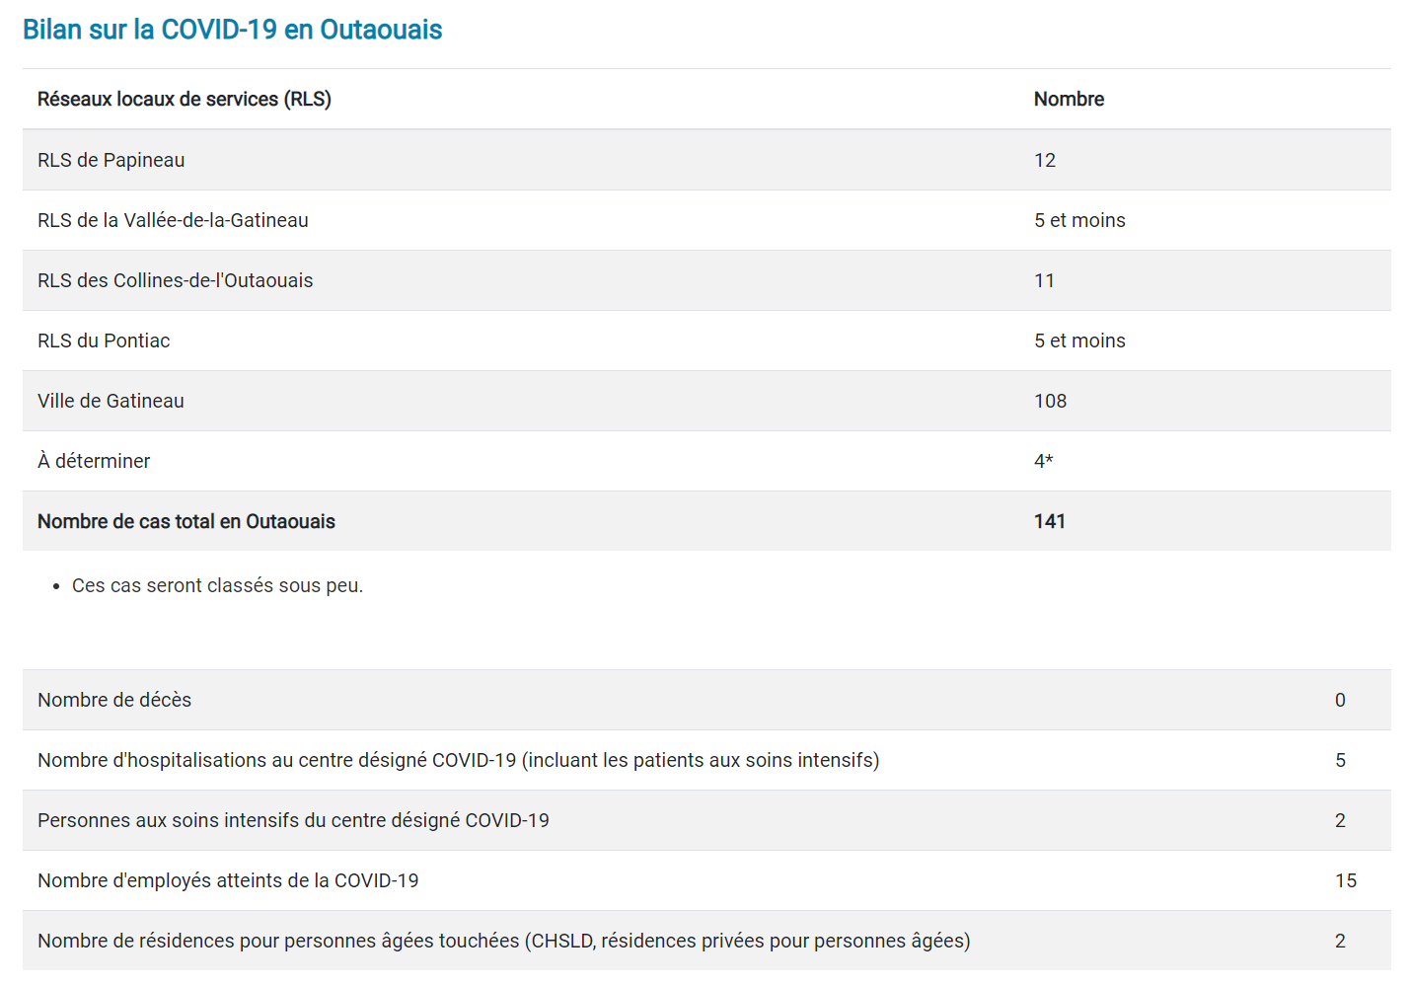Click the value 2 for résidences touchées
Image resolution: width=1409 pixels, height=985 pixels.
tap(1340, 941)
